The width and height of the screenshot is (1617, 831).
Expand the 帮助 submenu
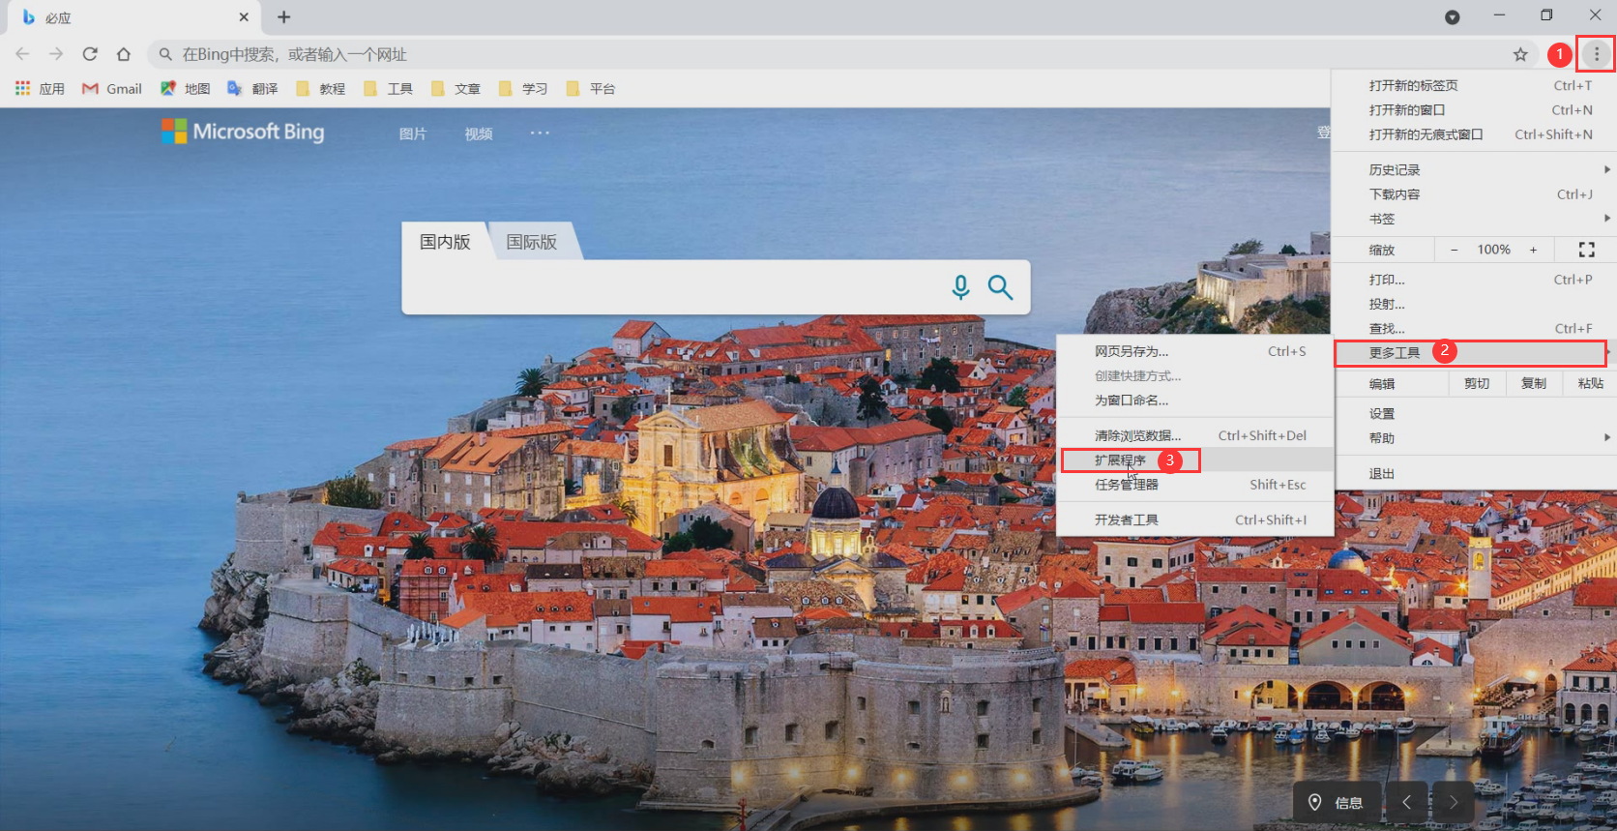click(x=1472, y=438)
